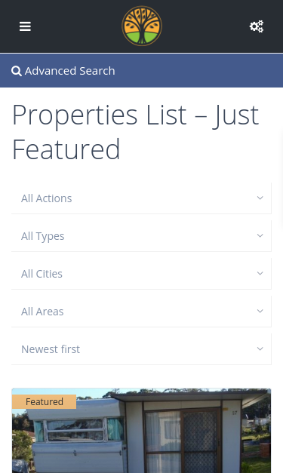Screen dimensions: 283x473
Task: Click the tree logo in header
Action: click(x=142, y=26)
